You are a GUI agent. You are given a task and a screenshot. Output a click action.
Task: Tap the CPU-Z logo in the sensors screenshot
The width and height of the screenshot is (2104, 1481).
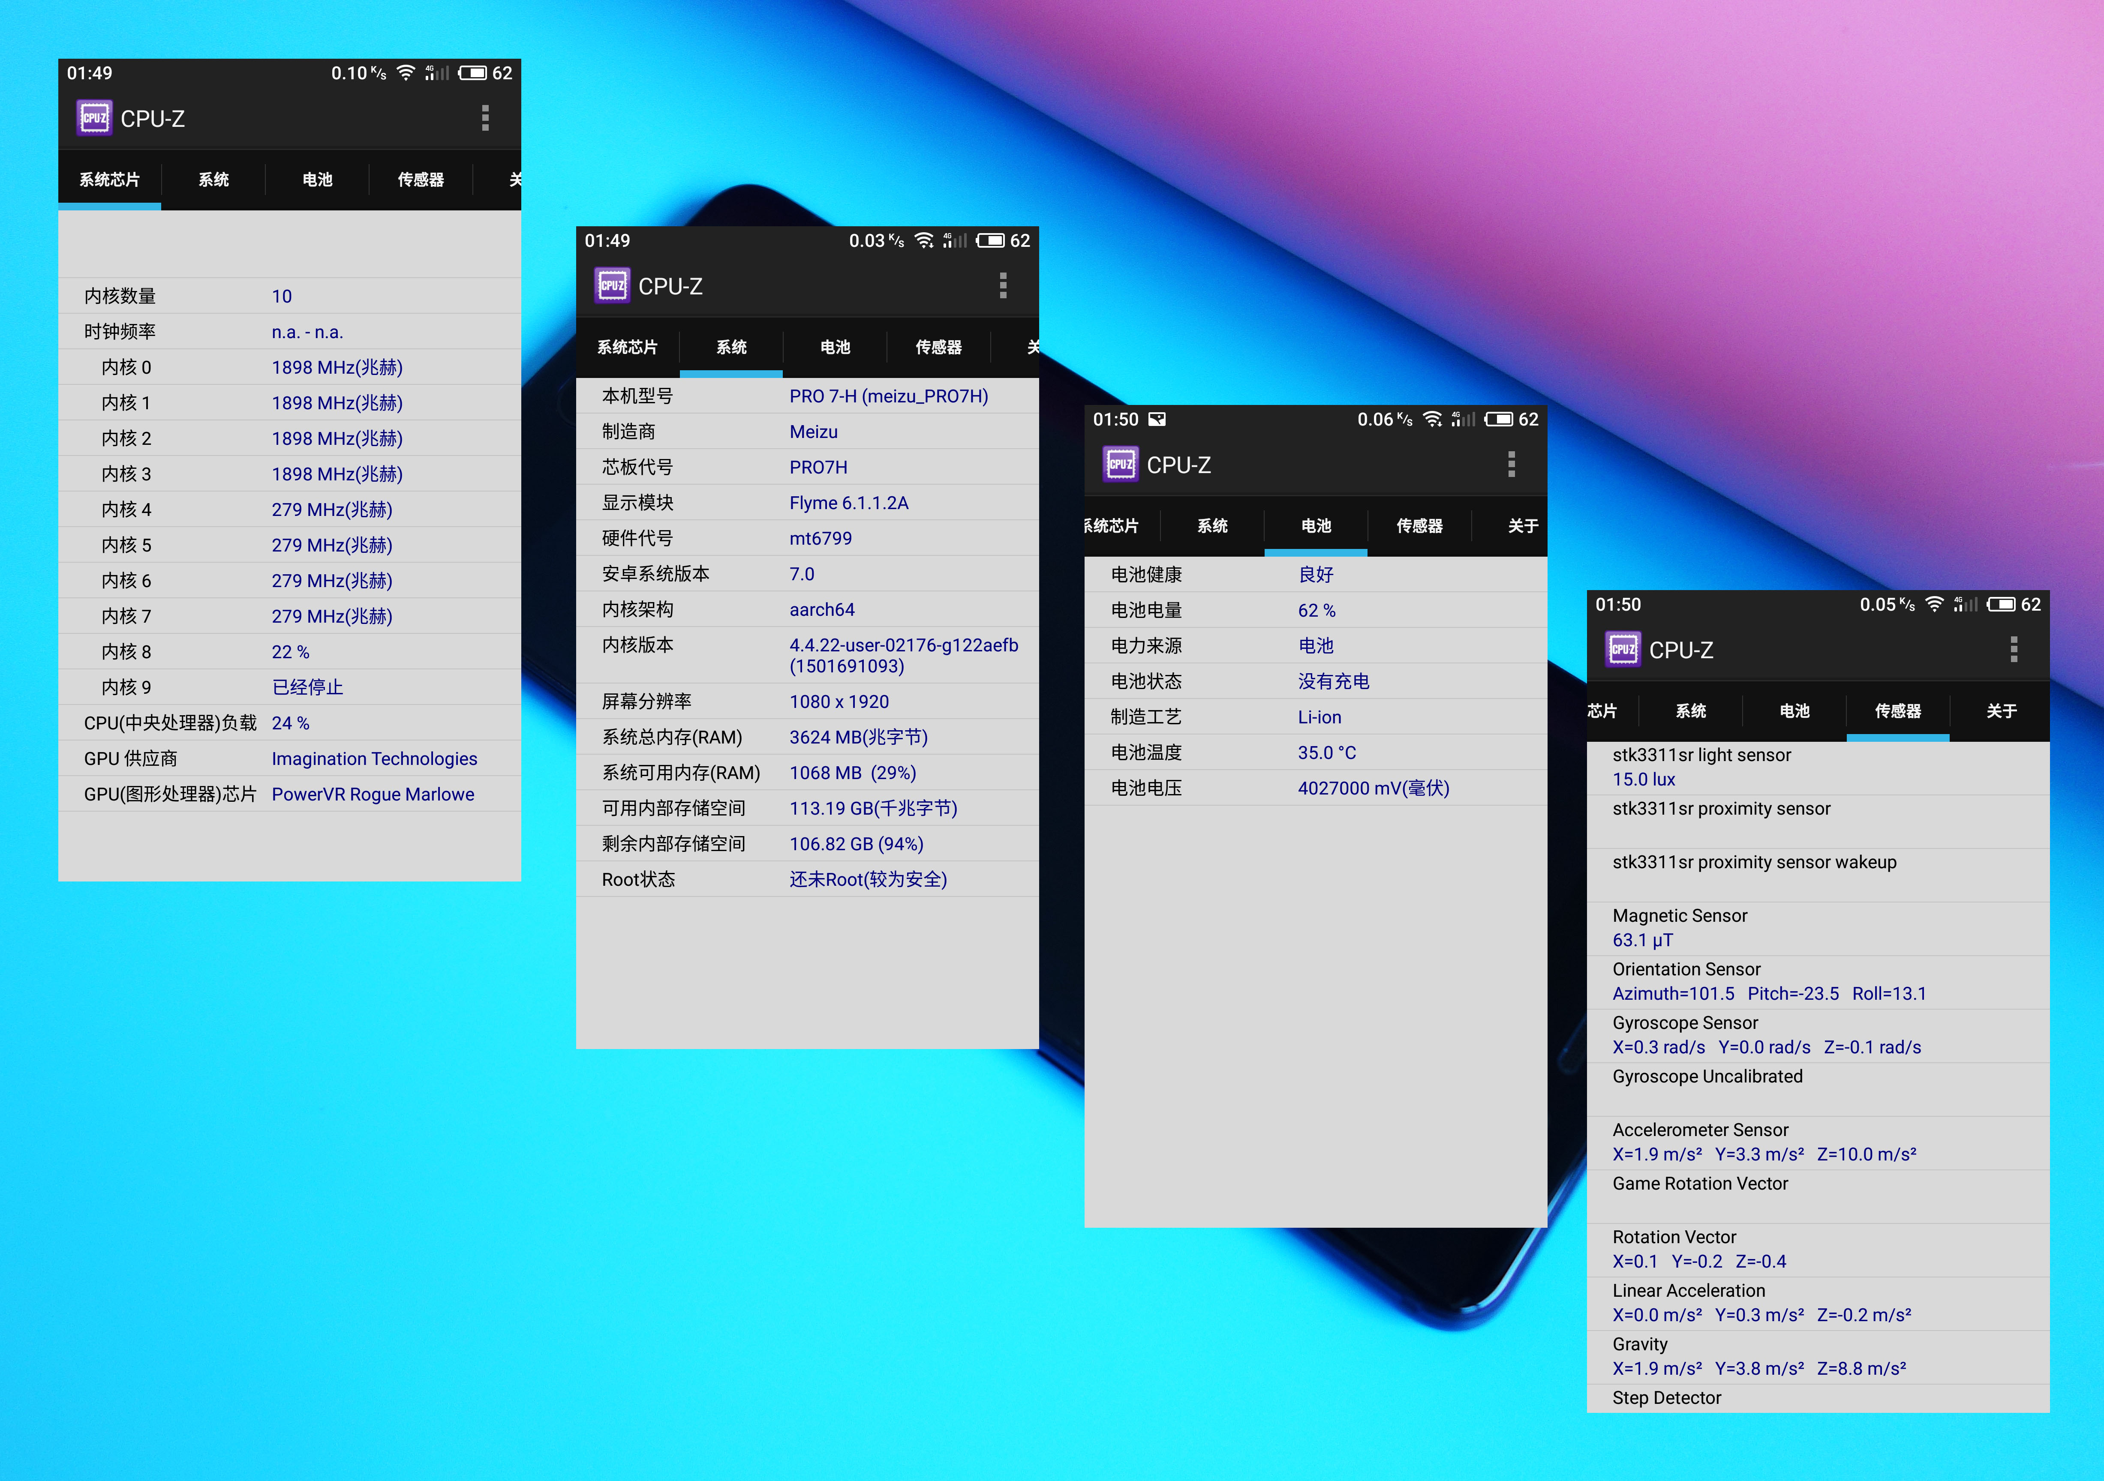[1623, 649]
